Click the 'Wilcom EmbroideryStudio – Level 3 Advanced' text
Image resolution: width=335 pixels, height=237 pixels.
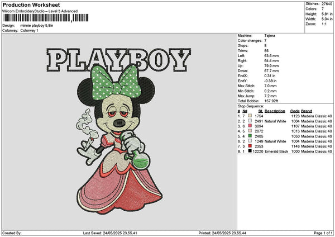coord(40,11)
